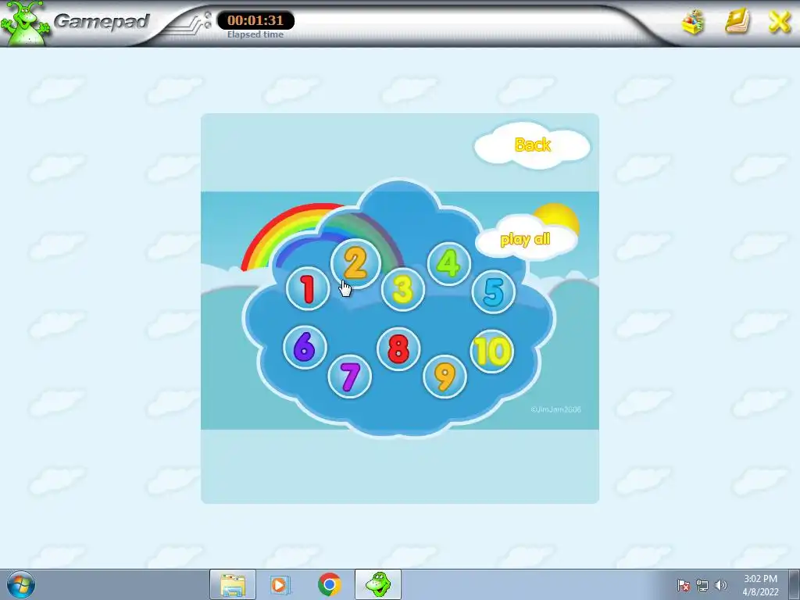Click the Show desktop strip at taskbar end

tap(795, 584)
